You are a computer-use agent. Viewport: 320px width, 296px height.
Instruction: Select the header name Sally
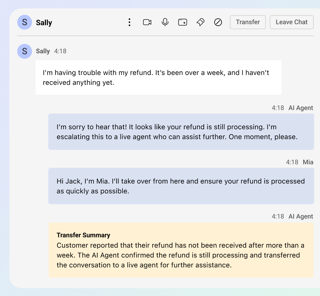44,22
